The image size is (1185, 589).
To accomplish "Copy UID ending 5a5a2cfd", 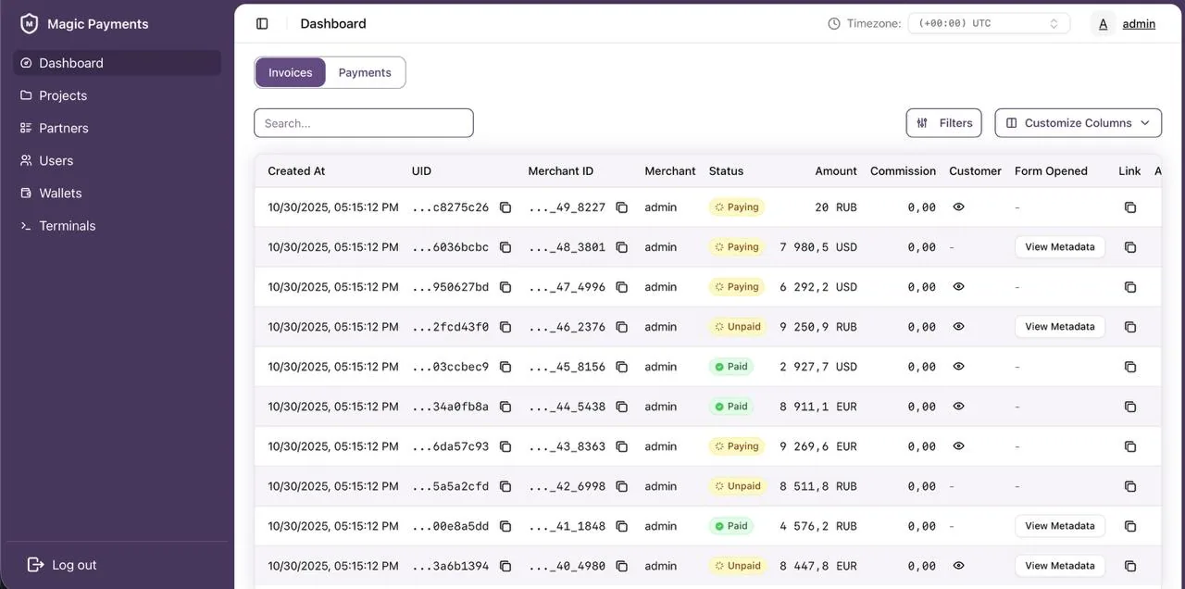I will point(505,486).
